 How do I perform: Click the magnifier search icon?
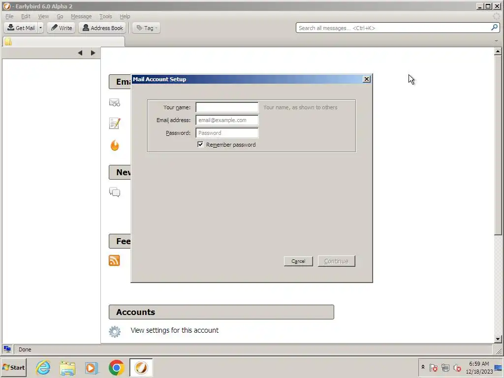pos(495,28)
